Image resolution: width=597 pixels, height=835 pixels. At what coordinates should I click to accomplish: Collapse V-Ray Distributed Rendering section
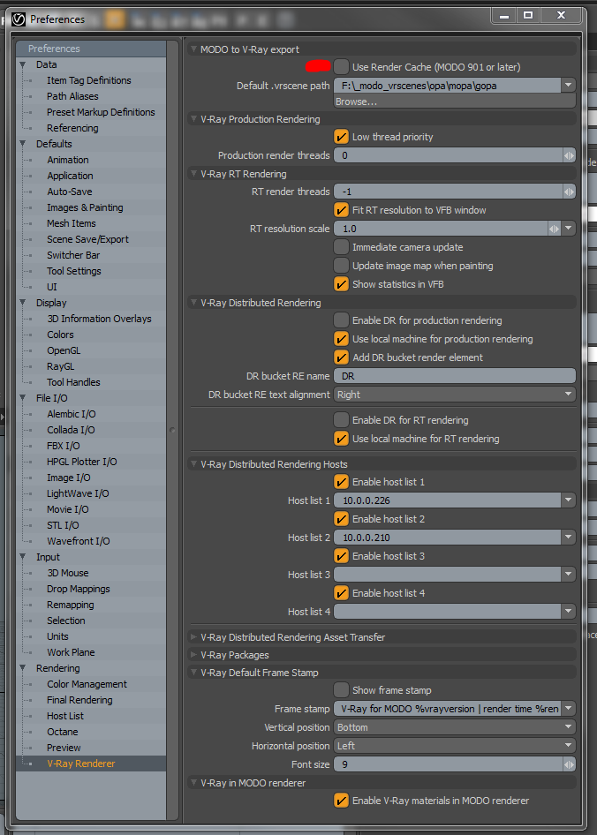coord(193,303)
